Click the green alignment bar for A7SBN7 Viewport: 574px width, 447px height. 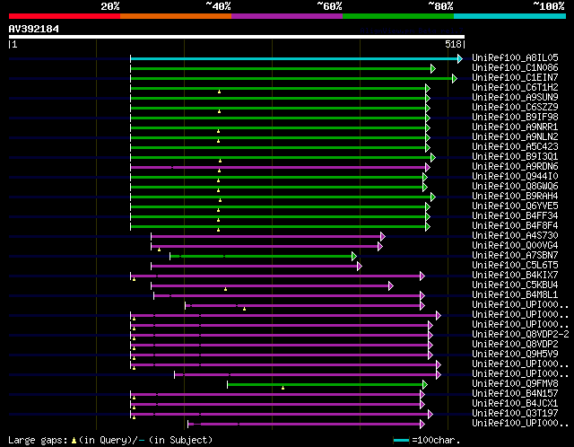[261, 256]
